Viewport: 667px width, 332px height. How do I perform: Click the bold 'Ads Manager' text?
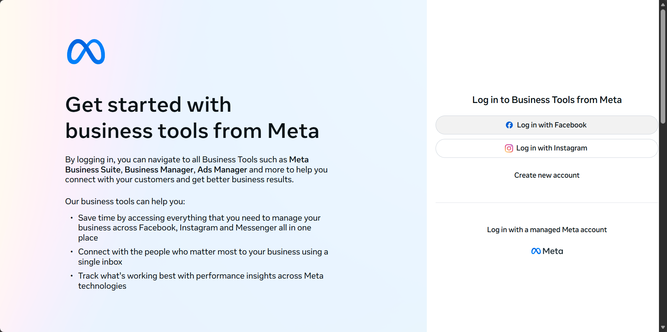pyautogui.click(x=222, y=170)
